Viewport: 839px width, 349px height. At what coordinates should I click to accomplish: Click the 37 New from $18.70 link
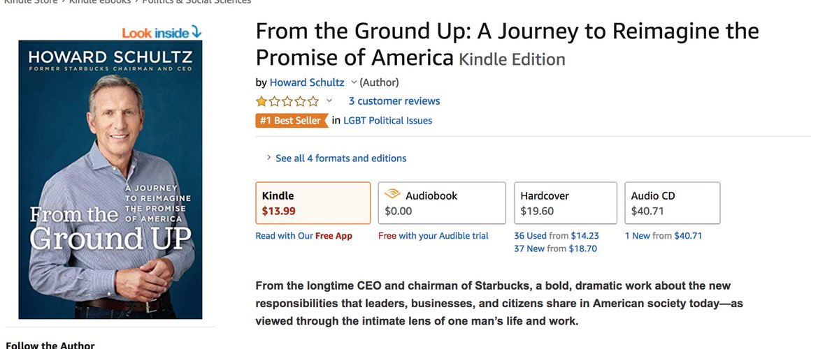(555, 248)
